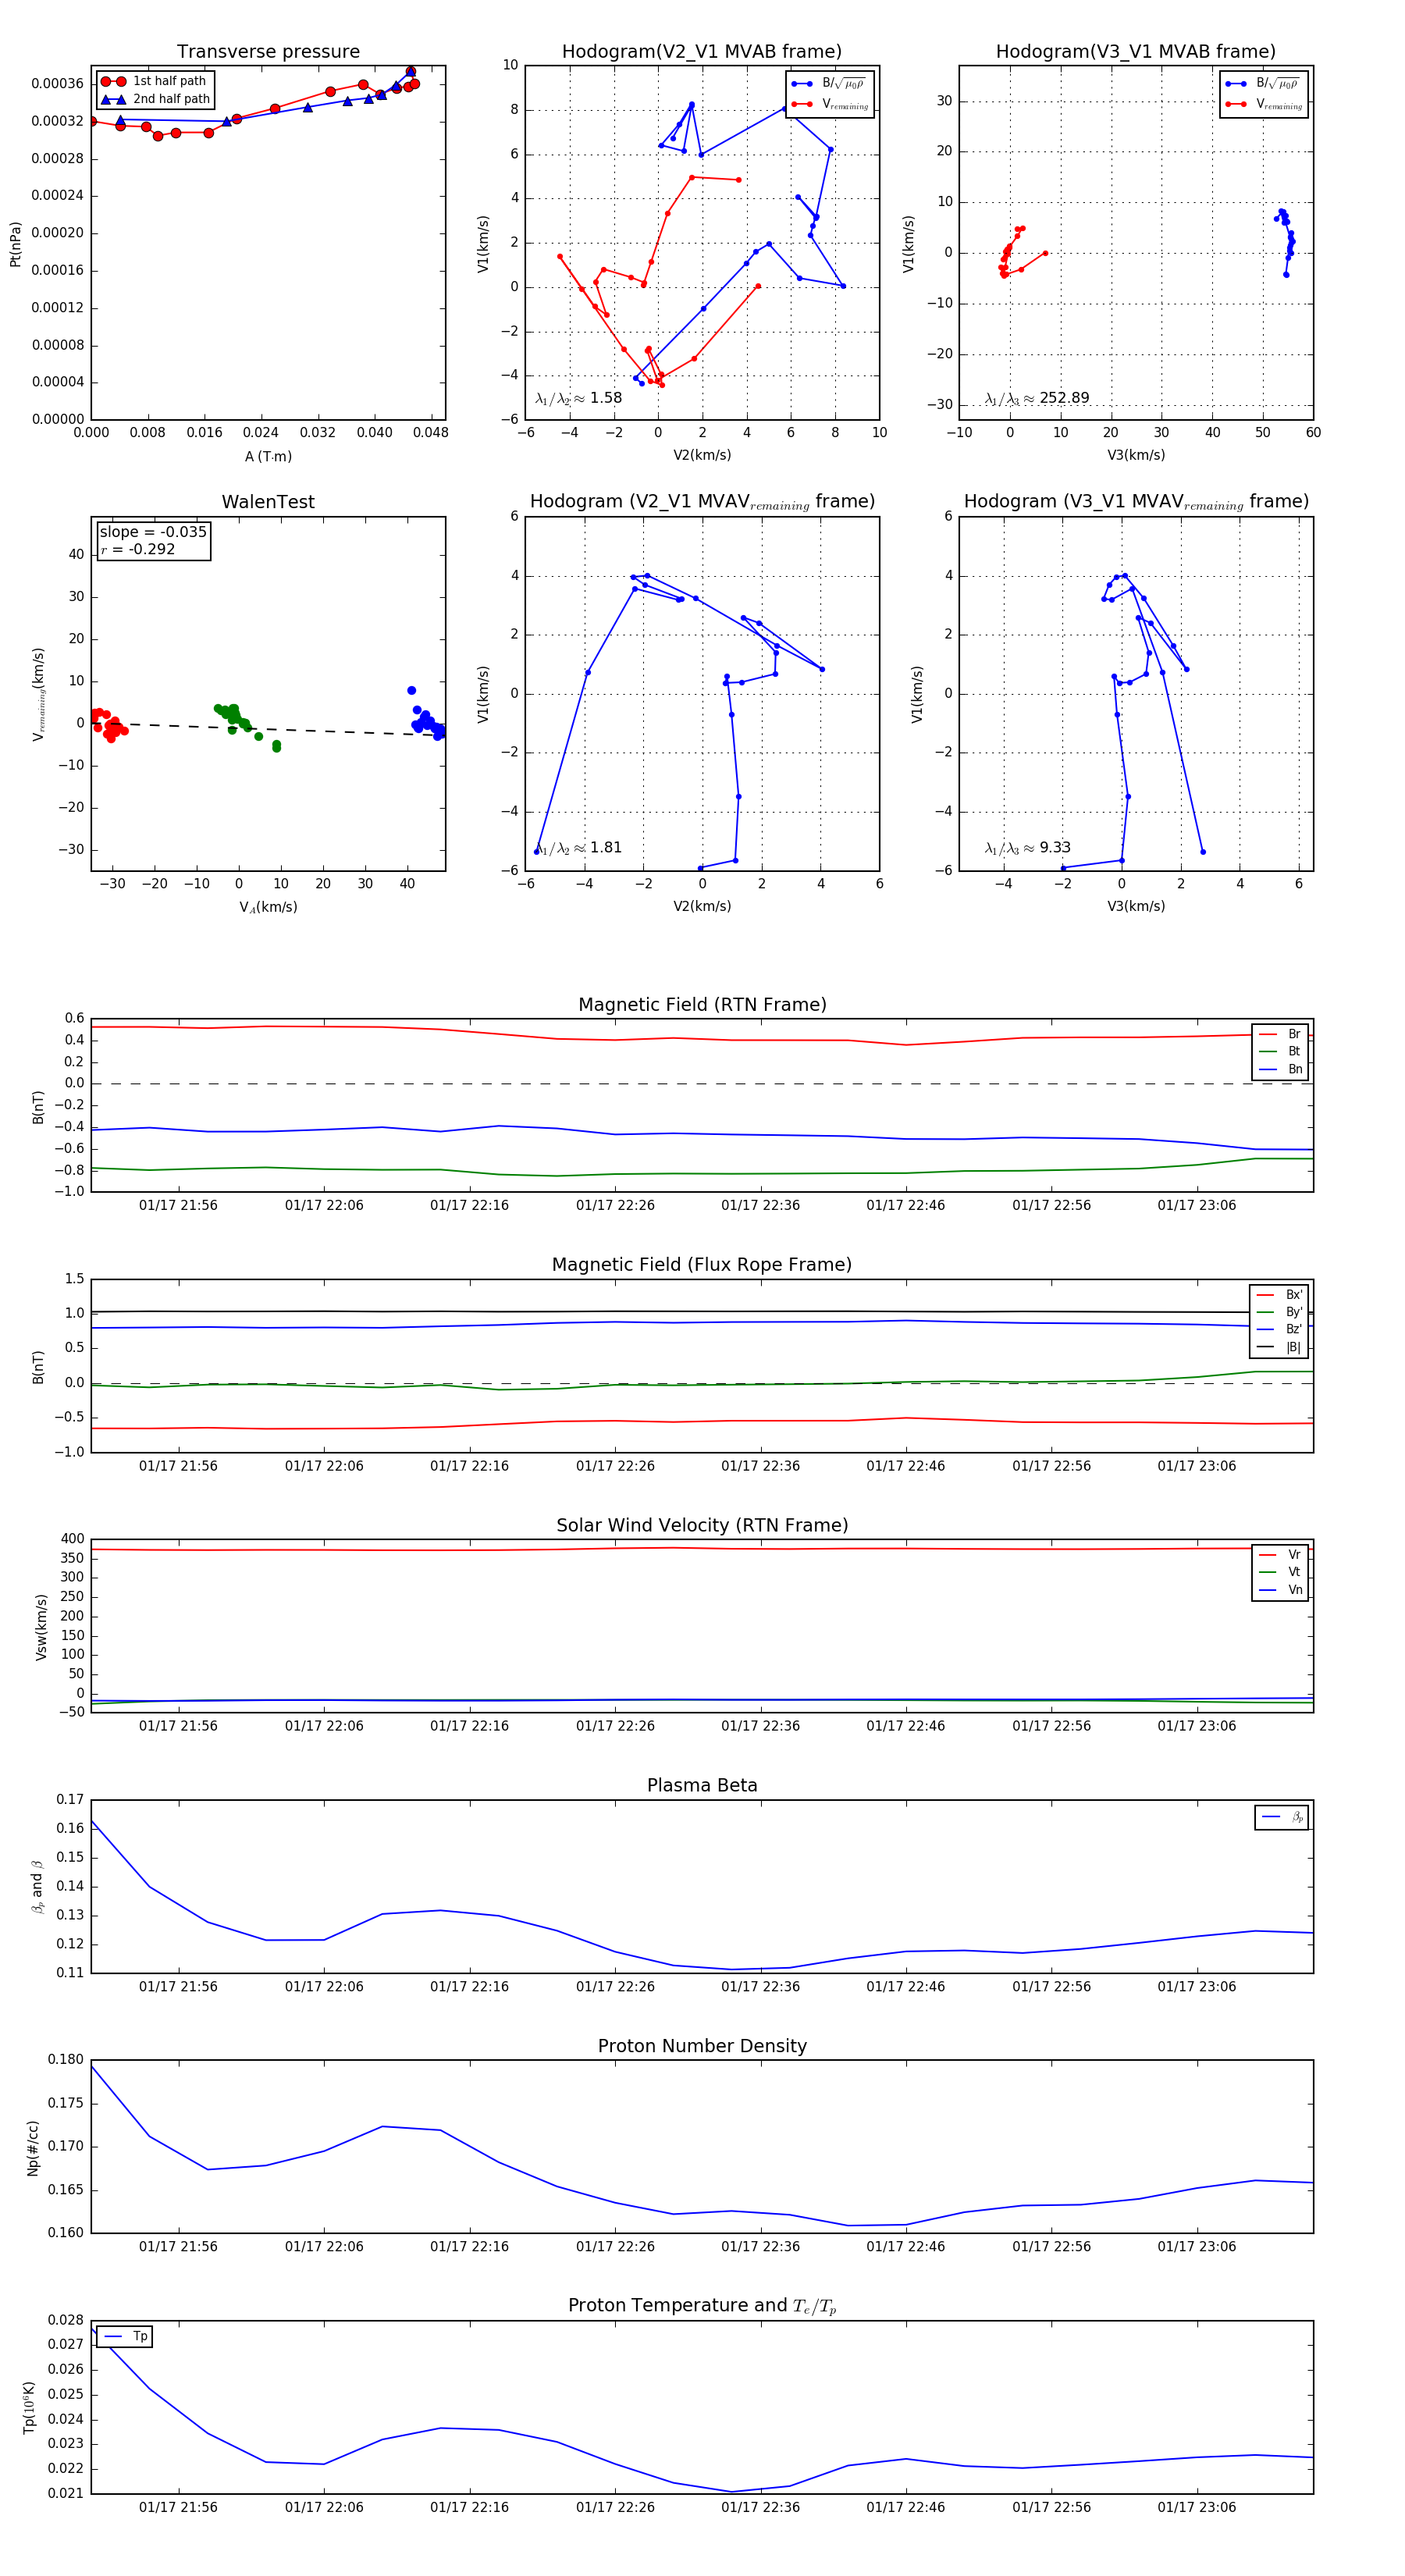Click the βp legend entry in Plasma Beta
Screen dimensions: 1405x2576
tap(1282, 1817)
